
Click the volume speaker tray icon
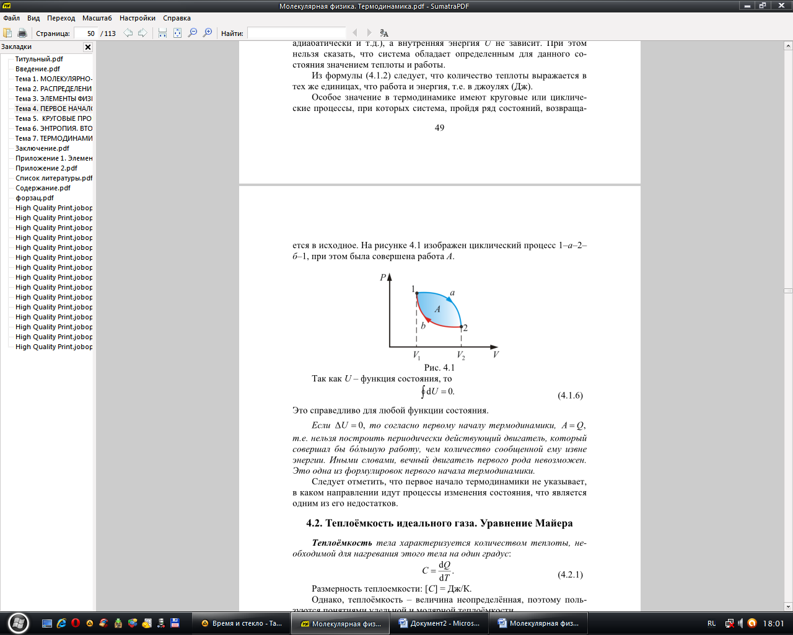point(740,623)
